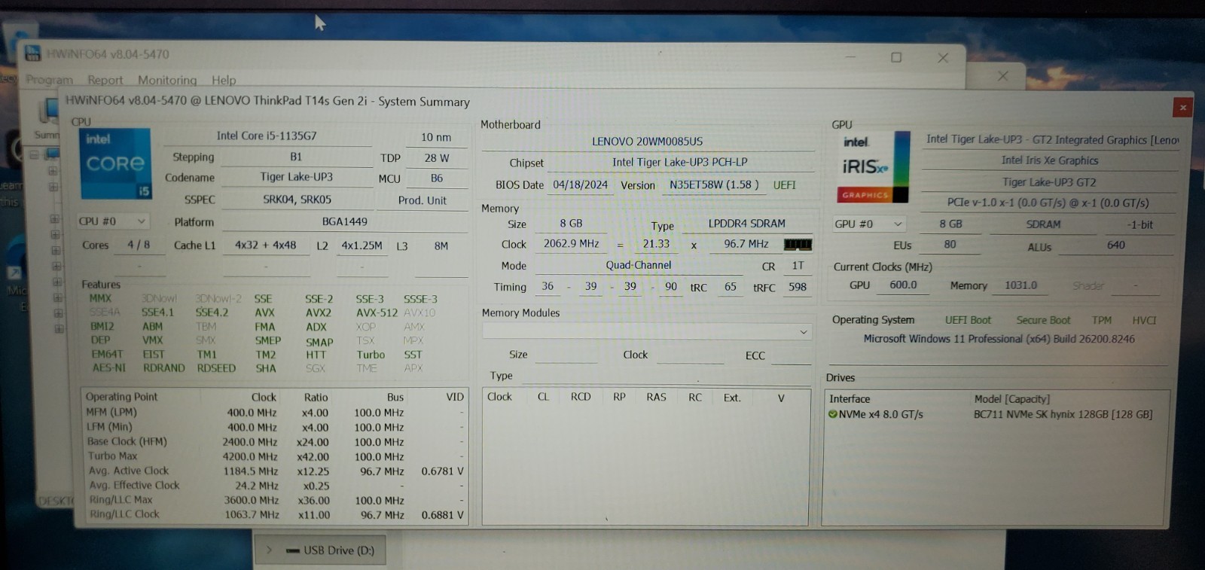1205x570 pixels.
Task: Open the Program menu
Action: click(x=50, y=80)
